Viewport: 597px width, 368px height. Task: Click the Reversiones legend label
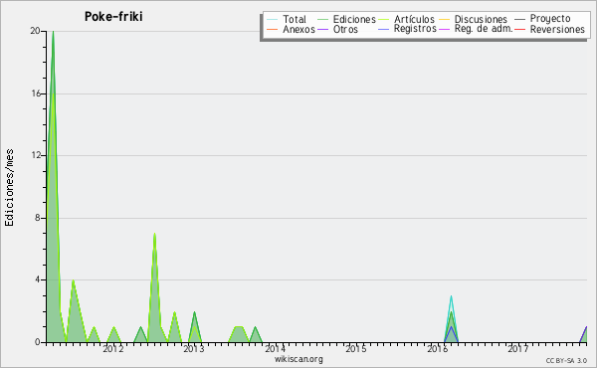pos(557,29)
